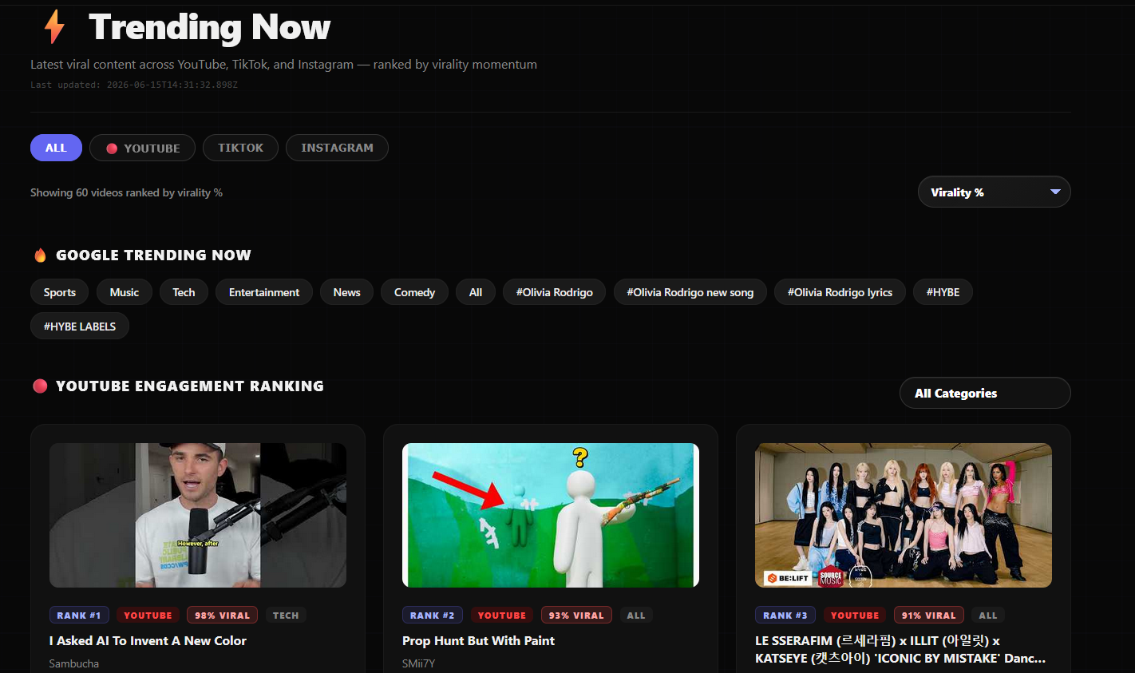
Task: Click the RANK #2 badge
Action: (x=433, y=616)
